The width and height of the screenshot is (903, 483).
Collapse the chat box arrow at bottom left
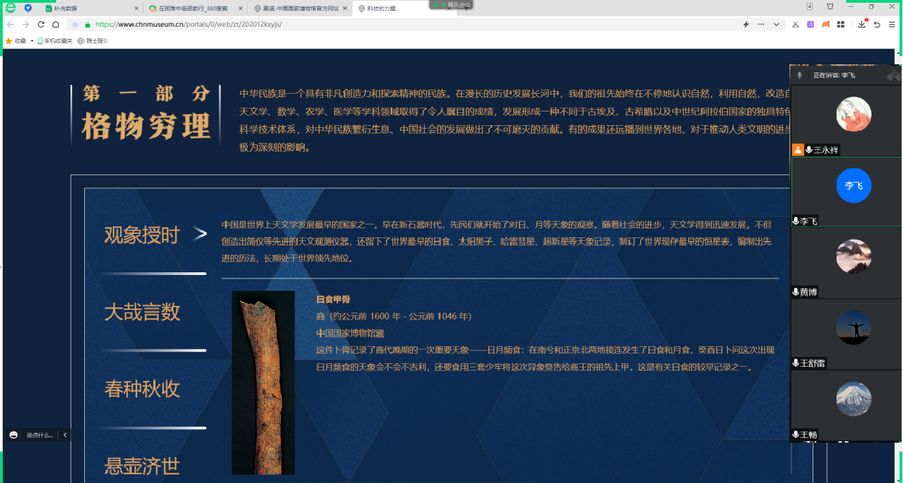(65, 435)
